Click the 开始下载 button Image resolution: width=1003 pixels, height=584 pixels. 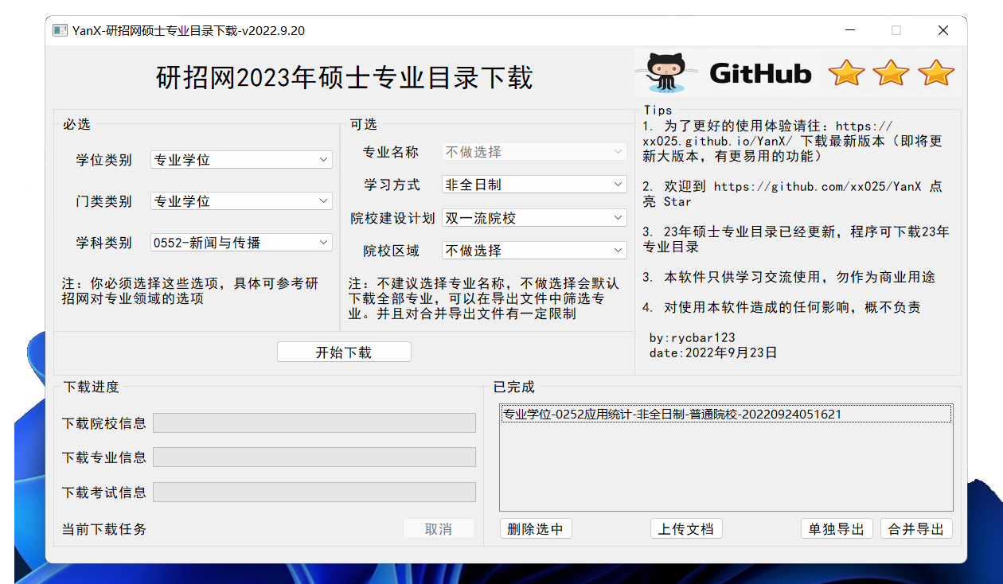(344, 352)
